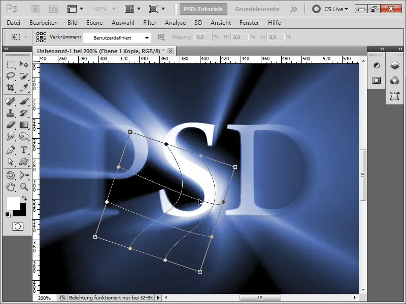Select the Grundelemente workspace label
The image size is (406, 304).
tap(256, 9)
